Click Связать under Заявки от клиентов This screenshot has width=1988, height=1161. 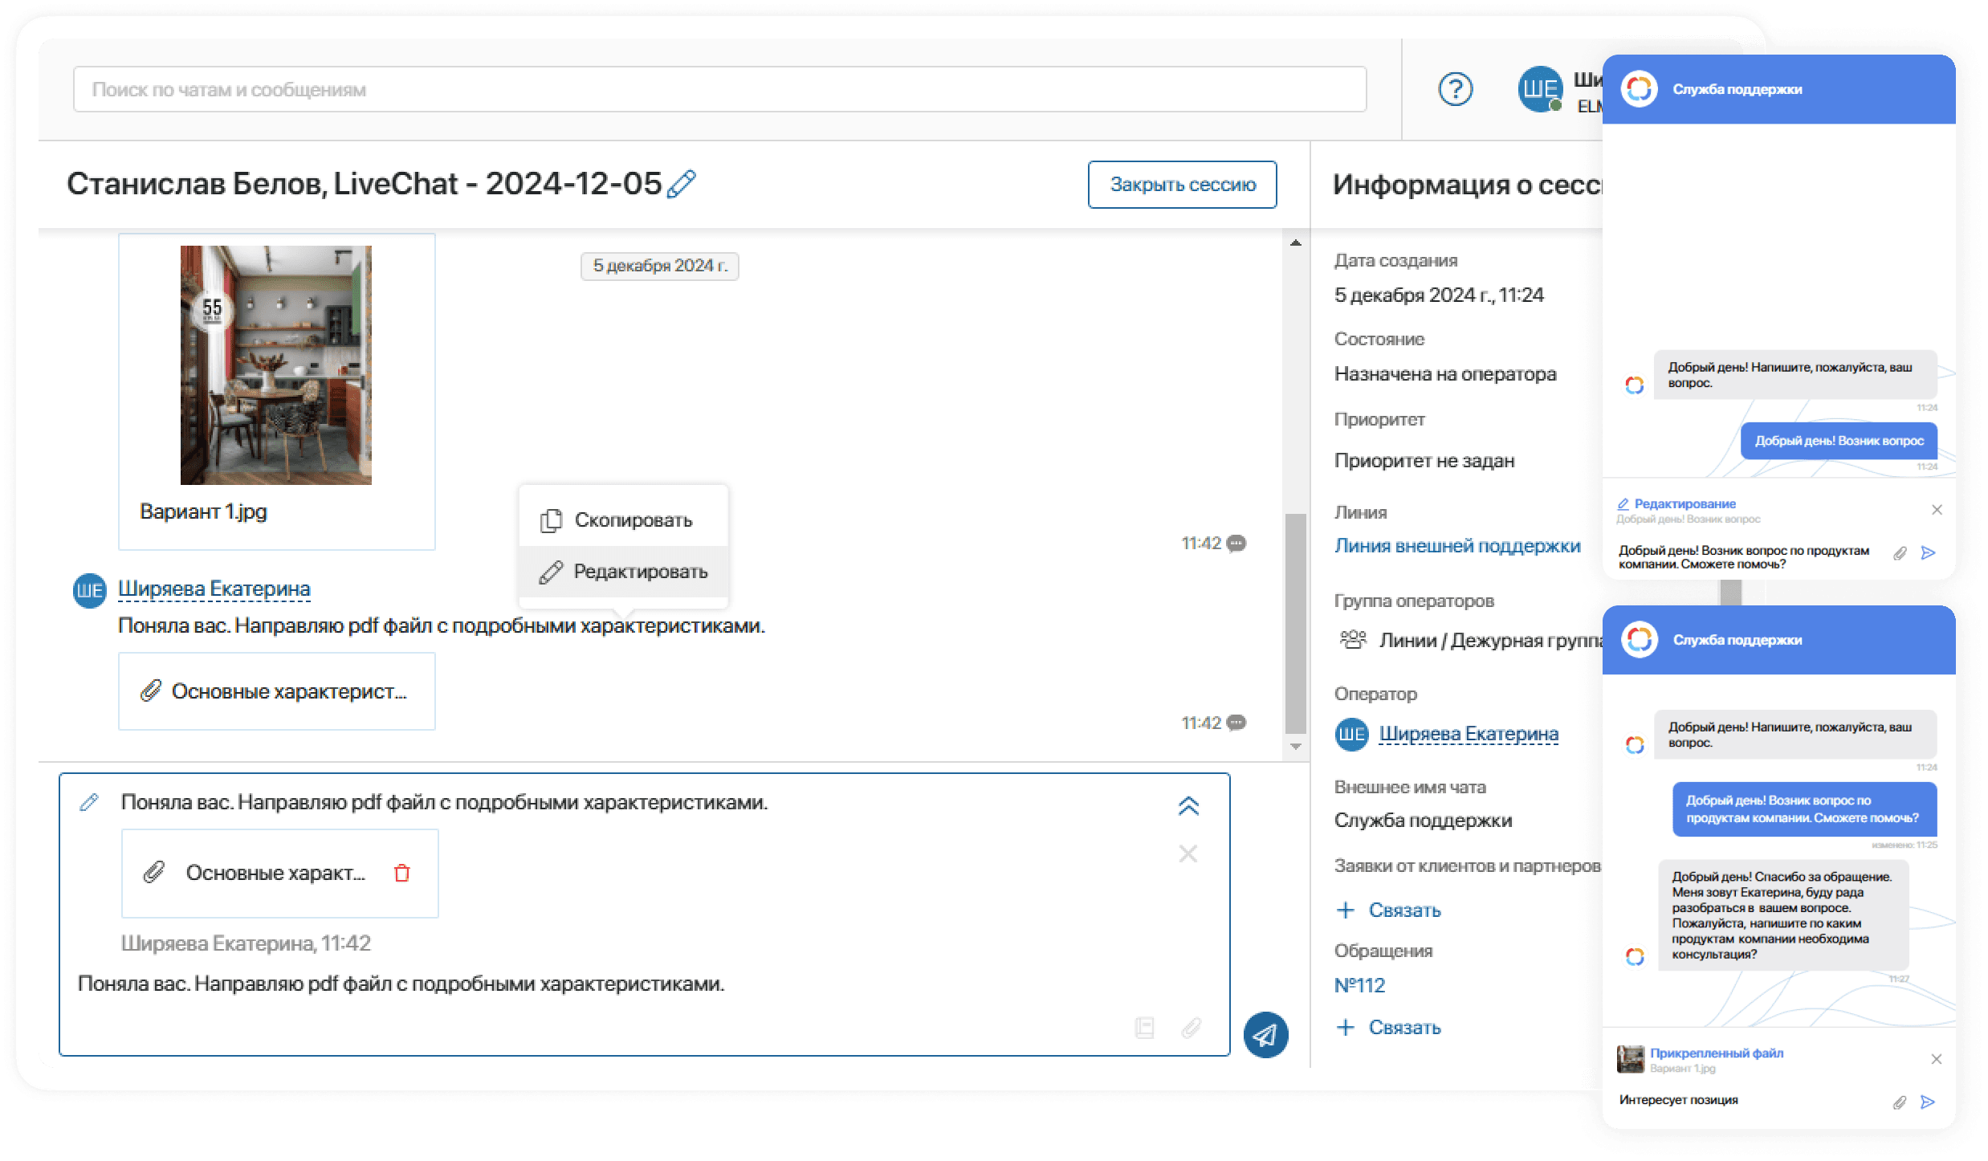[1403, 910]
